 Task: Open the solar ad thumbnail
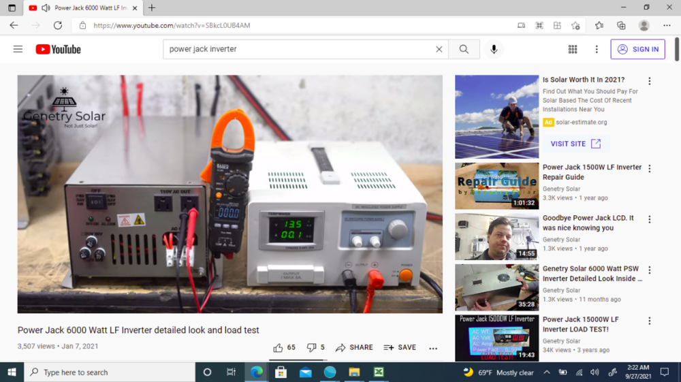pos(497,116)
